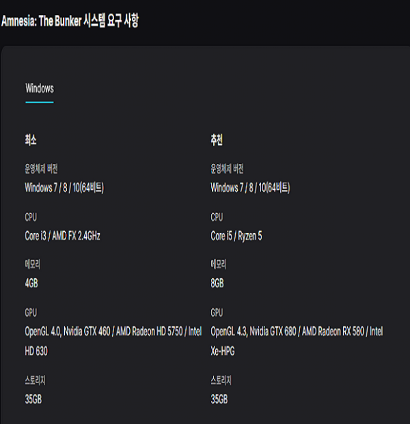The image size is (410, 424).
Task: Click the Core i5 / Ryzen 5 value
Action: point(236,235)
